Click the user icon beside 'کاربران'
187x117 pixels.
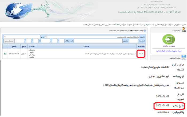[184, 30]
